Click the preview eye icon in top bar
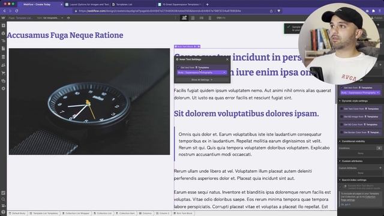 pyautogui.click(x=68, y=18)
